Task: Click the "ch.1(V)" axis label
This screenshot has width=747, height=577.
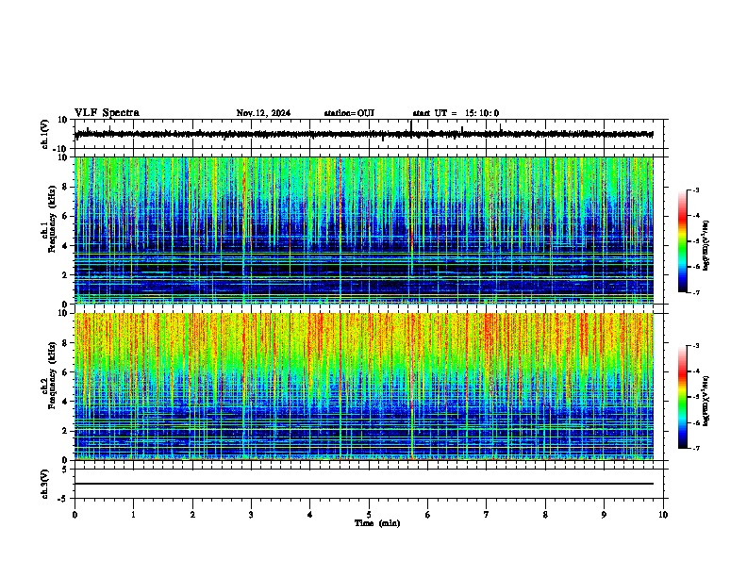Action: [x=45, y=134]
